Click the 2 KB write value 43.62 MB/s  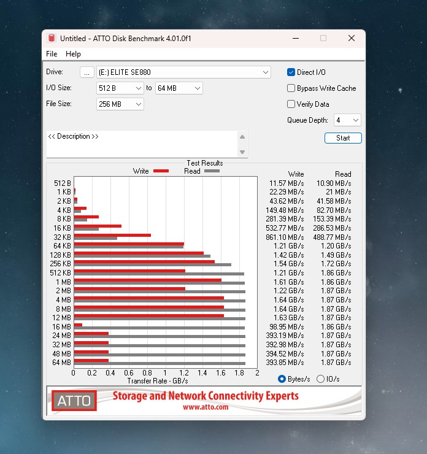287,201
